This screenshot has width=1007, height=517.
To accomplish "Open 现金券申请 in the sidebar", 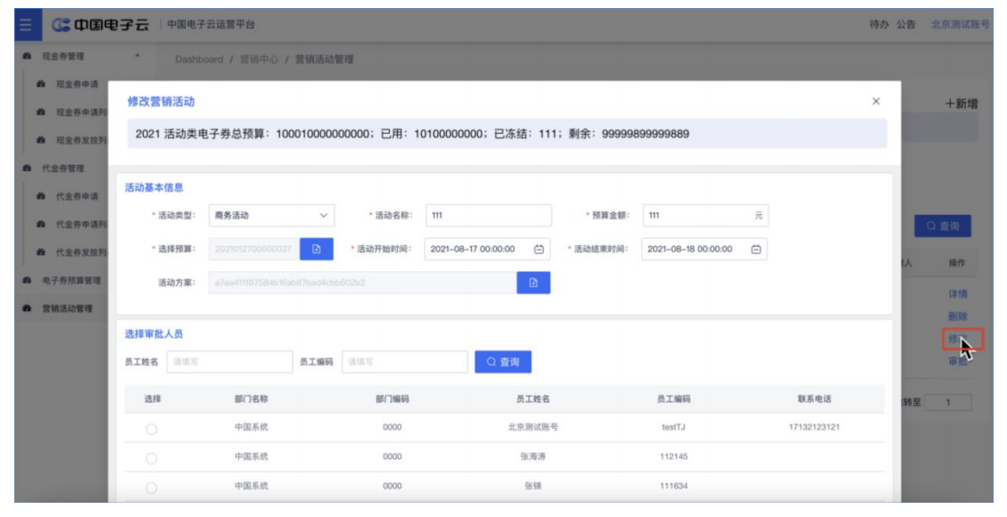I will pos(77,84).
